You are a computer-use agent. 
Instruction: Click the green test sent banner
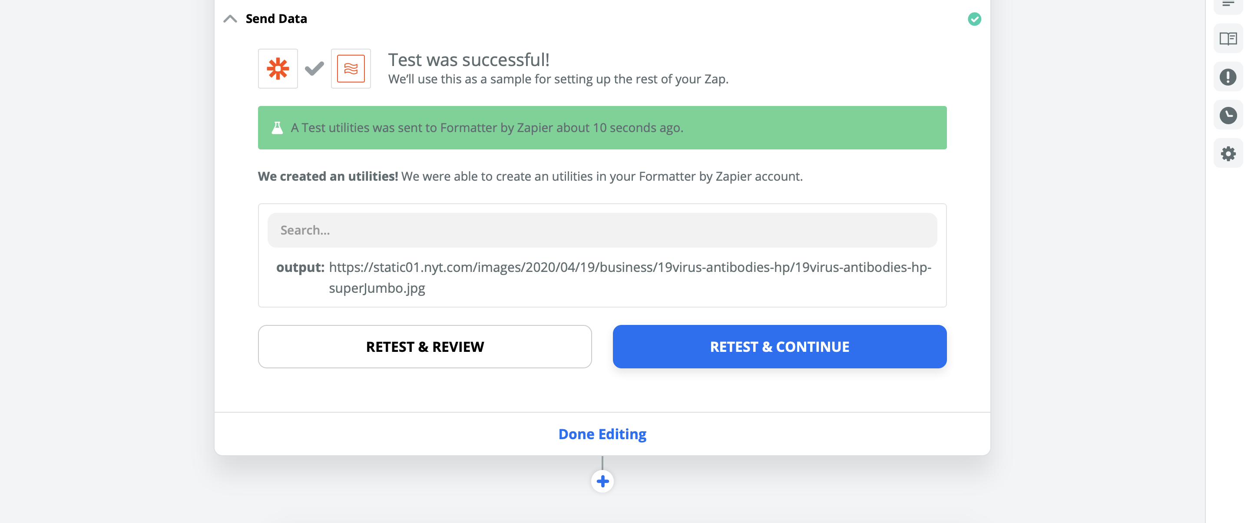pos(602,128)
